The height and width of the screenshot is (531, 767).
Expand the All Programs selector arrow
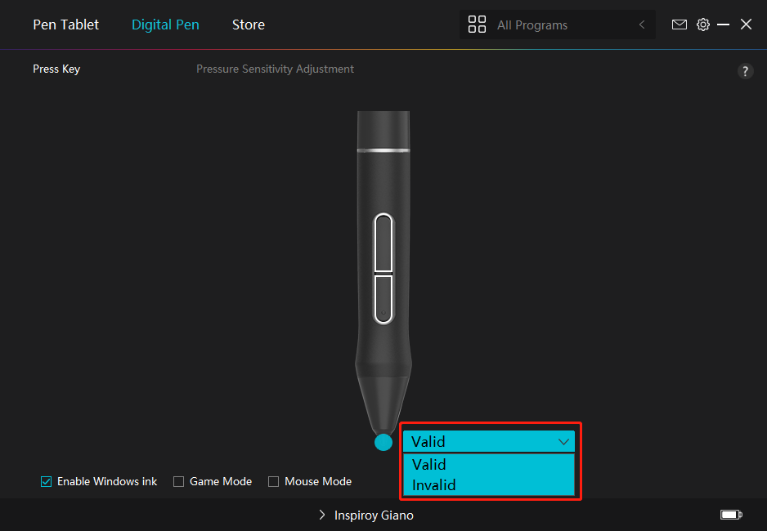click(x=642, y=25)
